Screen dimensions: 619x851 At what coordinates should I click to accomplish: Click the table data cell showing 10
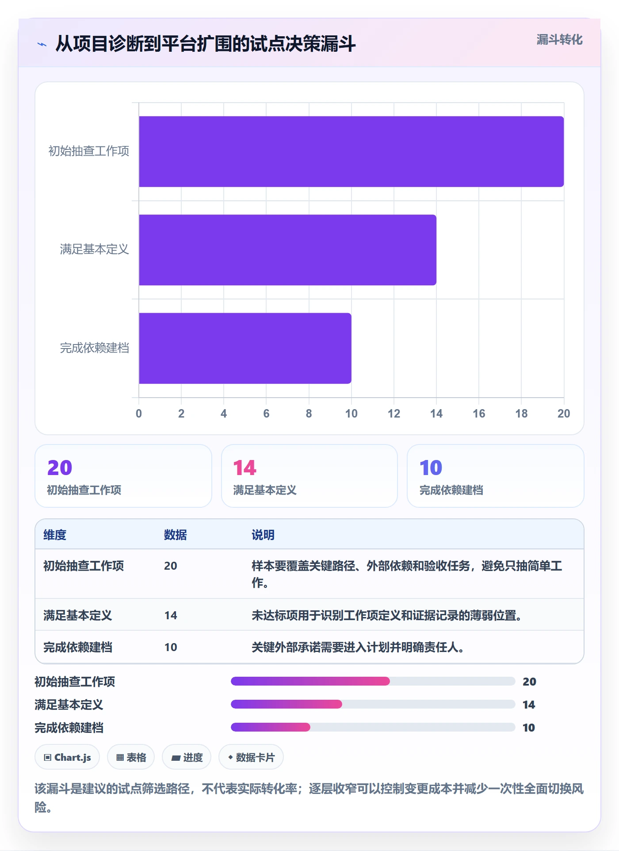[171, 647]
